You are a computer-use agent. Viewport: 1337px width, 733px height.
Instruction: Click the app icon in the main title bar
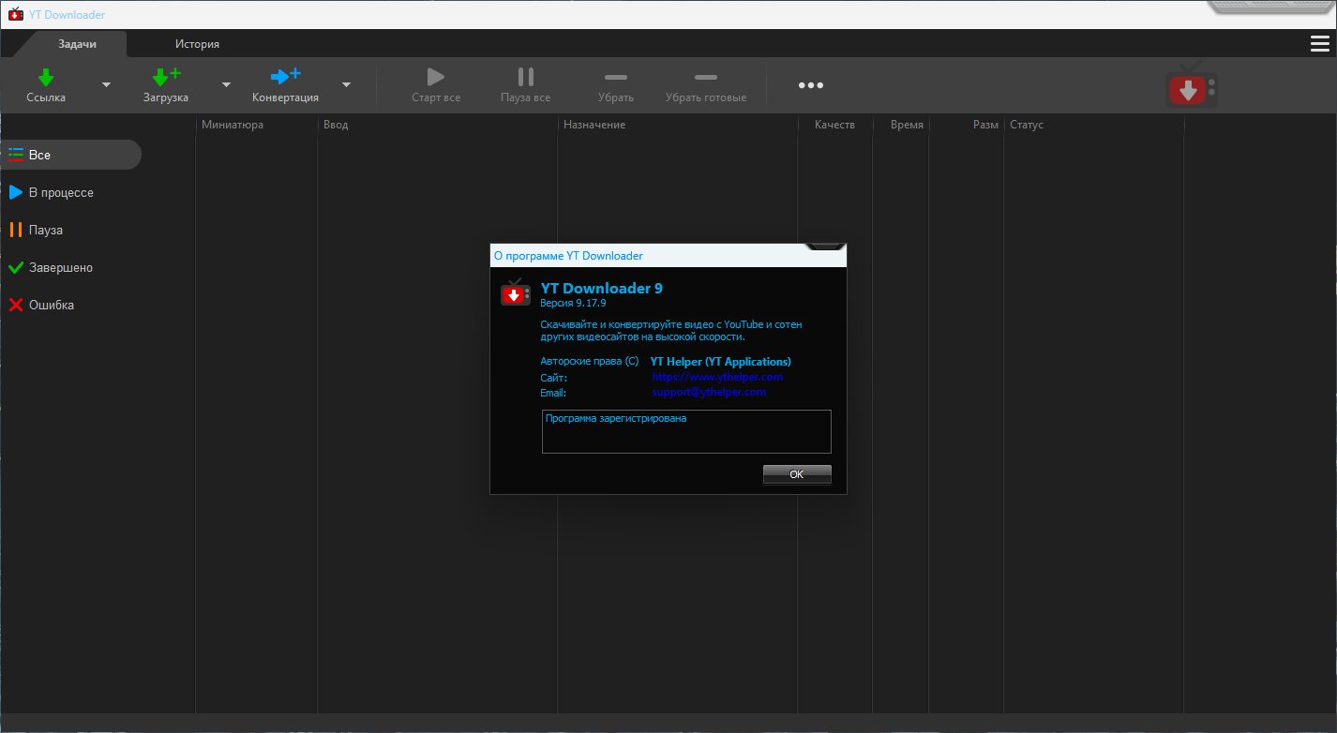[x=15, y=14]
